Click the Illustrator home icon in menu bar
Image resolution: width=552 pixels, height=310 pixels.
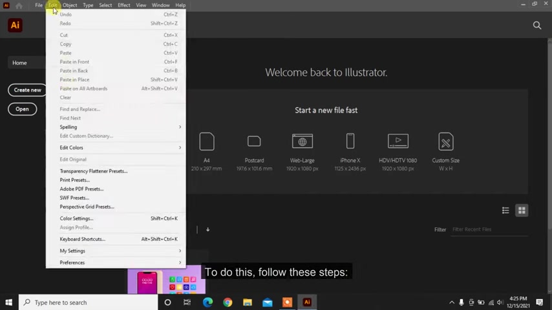click(19, 6)
